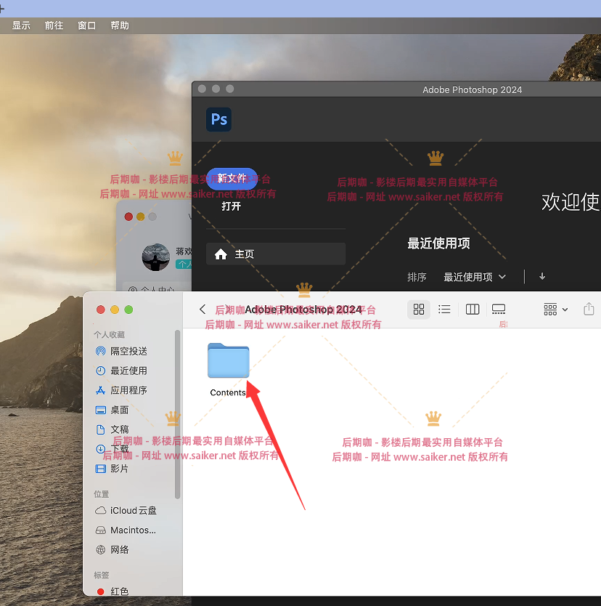
Task: Click the Finder sidebar scrollbar
Action: click(x=178, y=414)
